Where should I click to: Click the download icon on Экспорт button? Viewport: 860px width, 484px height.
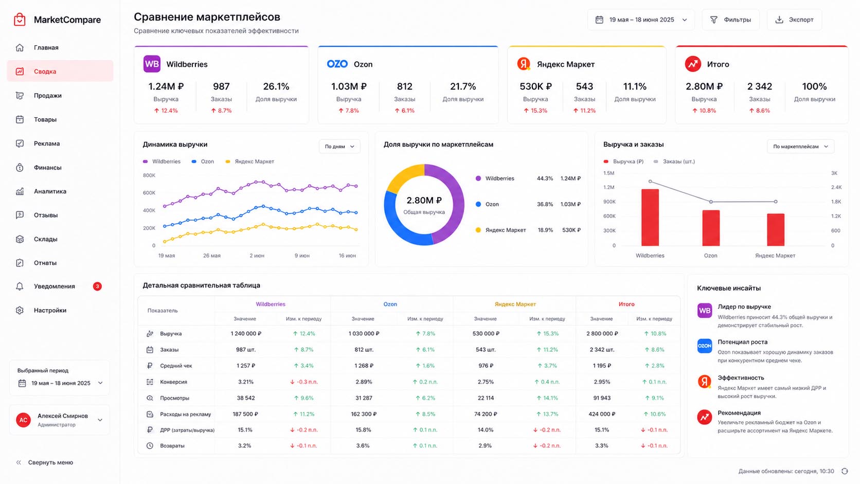tap(779, 20)
